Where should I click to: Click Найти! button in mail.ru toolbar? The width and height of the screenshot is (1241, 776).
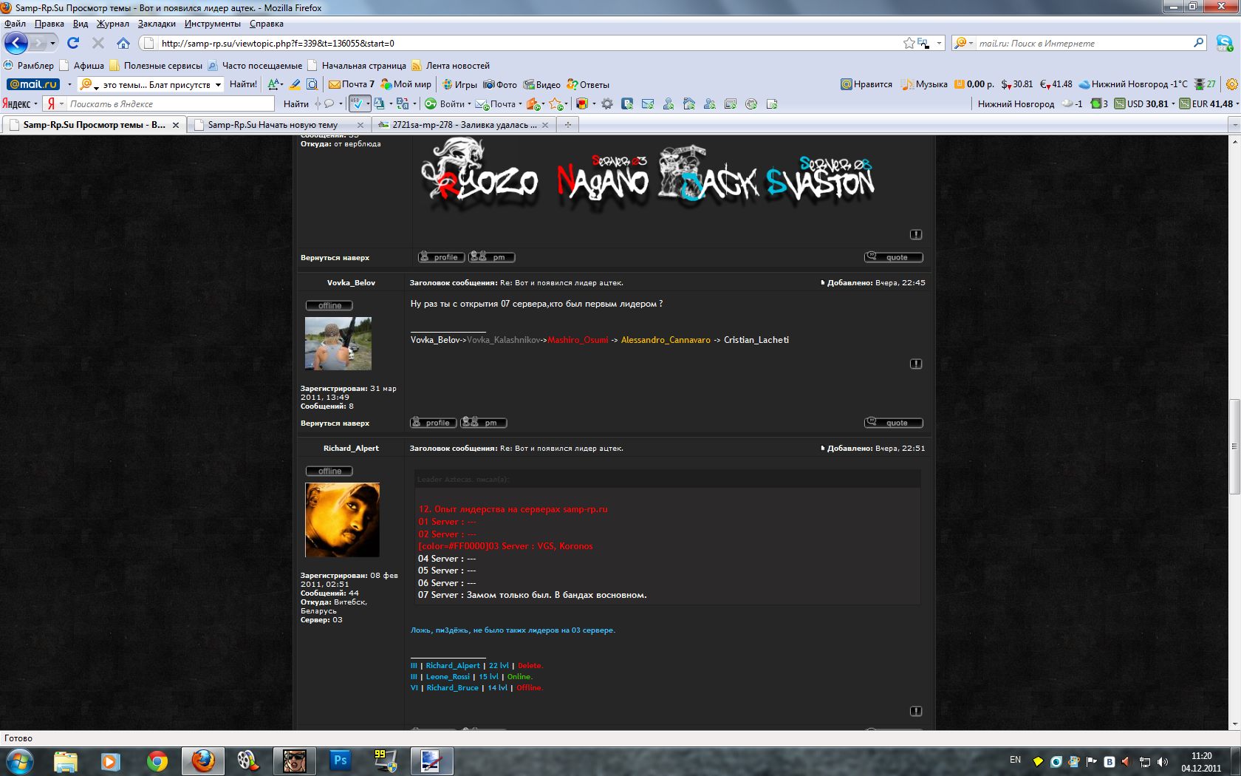243,84
